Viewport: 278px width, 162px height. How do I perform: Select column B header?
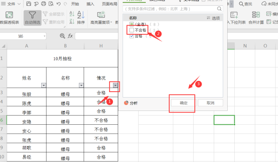click(x=65, y=46)
